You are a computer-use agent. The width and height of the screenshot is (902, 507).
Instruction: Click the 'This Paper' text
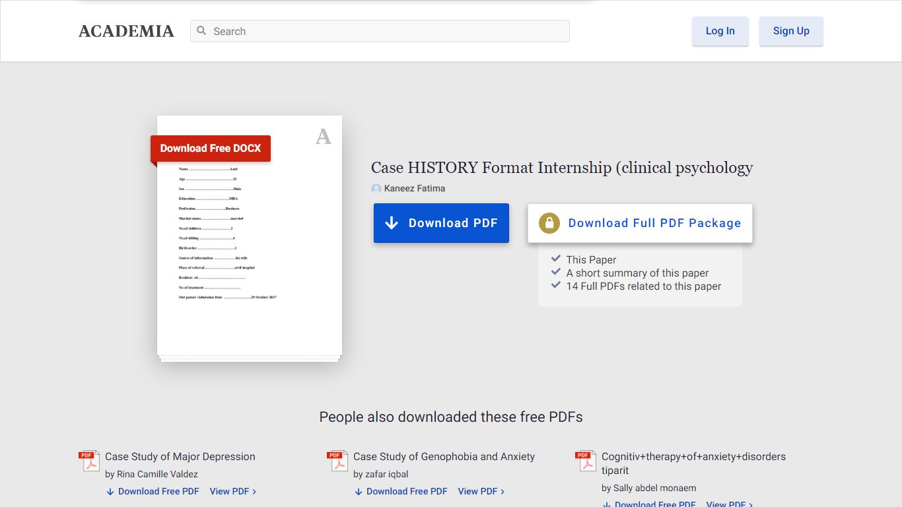(591, 260)
